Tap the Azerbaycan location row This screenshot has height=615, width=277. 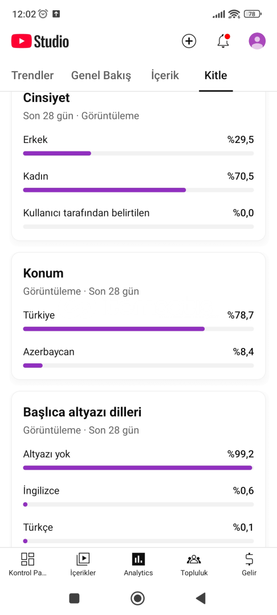pos(138,358)
